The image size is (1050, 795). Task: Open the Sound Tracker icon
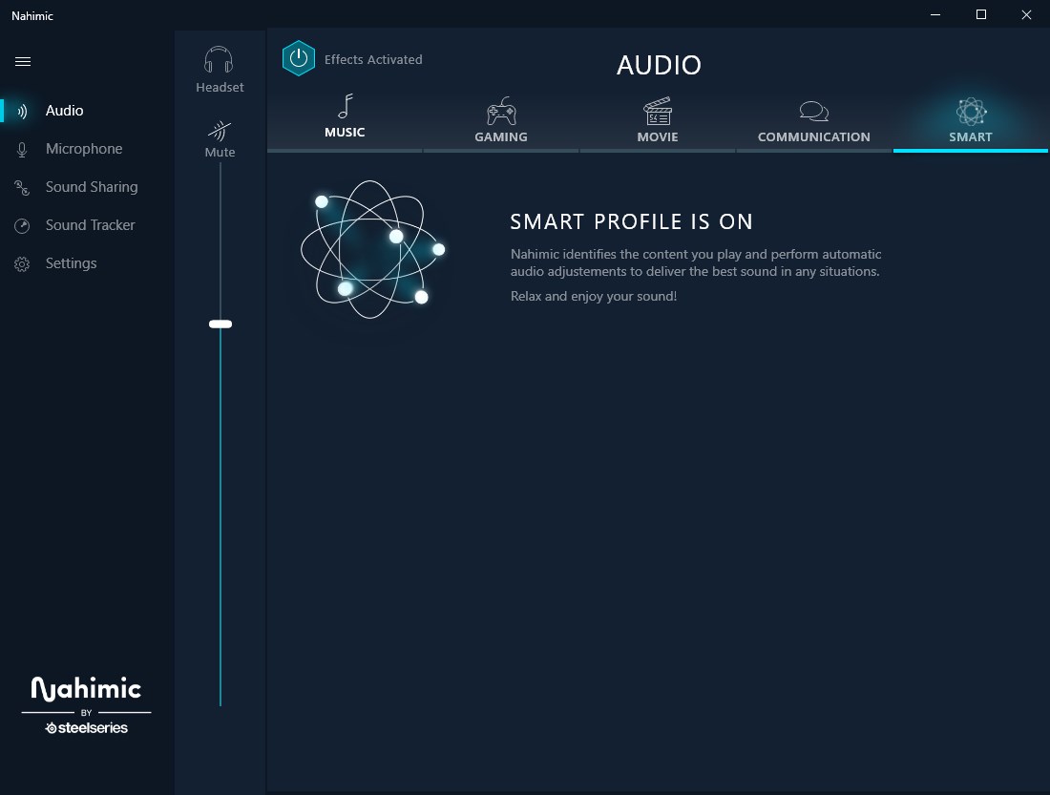click(x=20, y=224)
